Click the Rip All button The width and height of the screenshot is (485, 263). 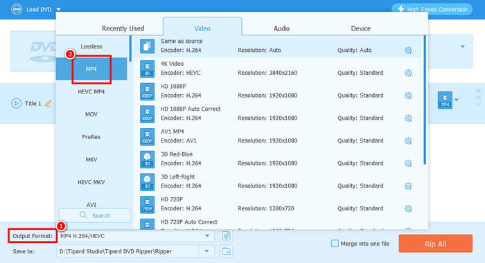point(436,244)
